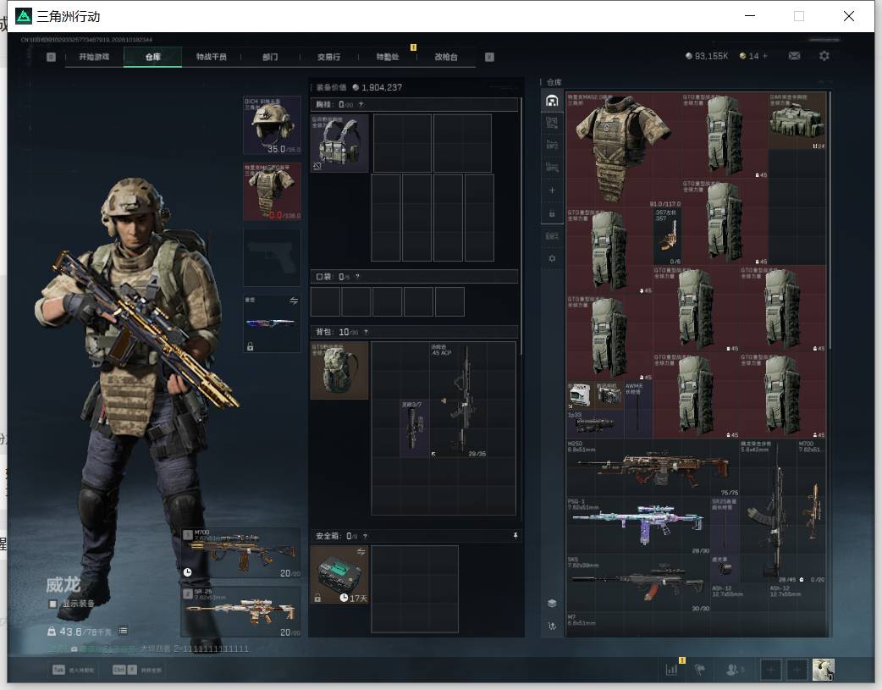Toggle the 显示装备 checkbox
This screenshot has width=882, height=690.
tap(52, 604)
